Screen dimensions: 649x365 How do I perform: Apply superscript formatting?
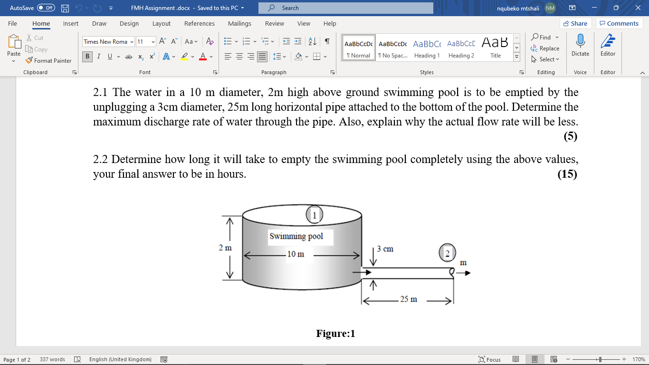tap(152, 57)
